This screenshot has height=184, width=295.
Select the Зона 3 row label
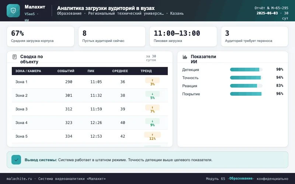click(21, 109)
